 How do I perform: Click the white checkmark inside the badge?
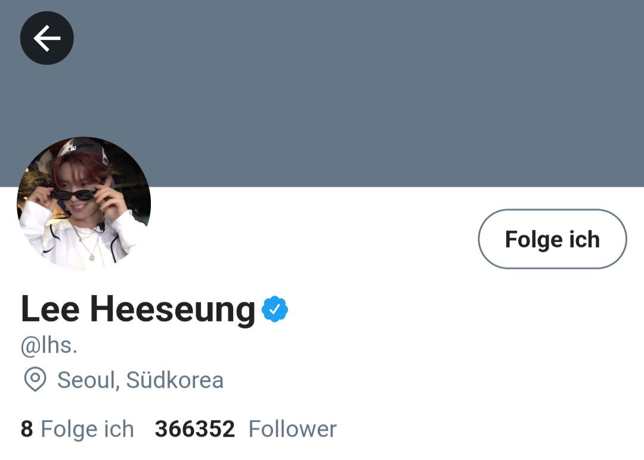tap(275, 309)
